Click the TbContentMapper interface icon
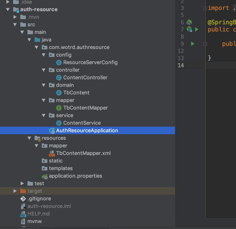The width and height of the screenshot is (236, 229). pyautogui.click(x=59, y=108)
